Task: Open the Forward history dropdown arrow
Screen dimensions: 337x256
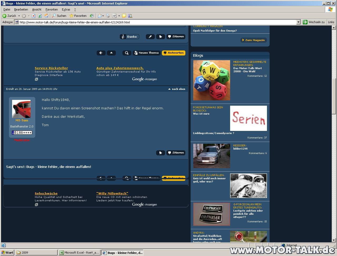Action: pyautogui.click(x=29, y=16)
